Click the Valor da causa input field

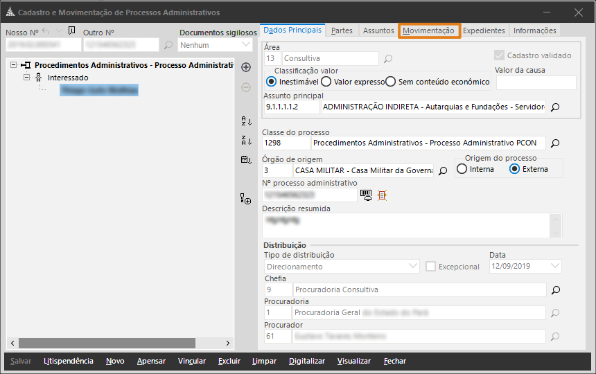point(536,82)
